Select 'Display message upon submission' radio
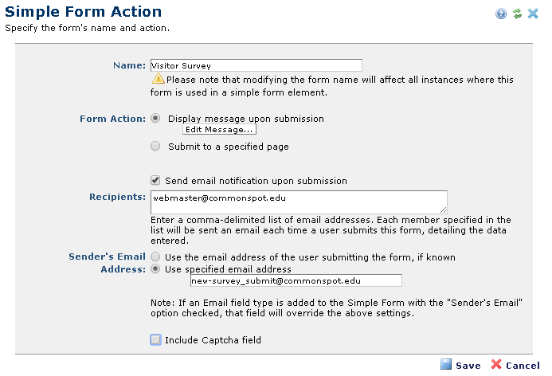 155,118
